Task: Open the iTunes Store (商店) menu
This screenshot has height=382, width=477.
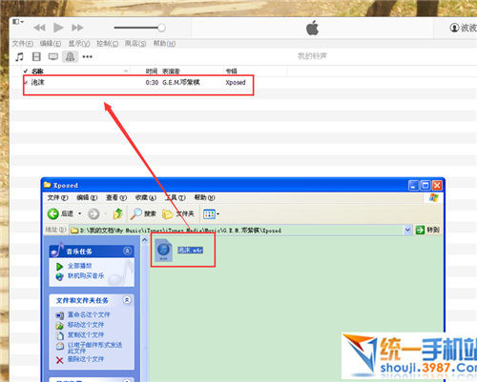Action: (x=135, y=43)
